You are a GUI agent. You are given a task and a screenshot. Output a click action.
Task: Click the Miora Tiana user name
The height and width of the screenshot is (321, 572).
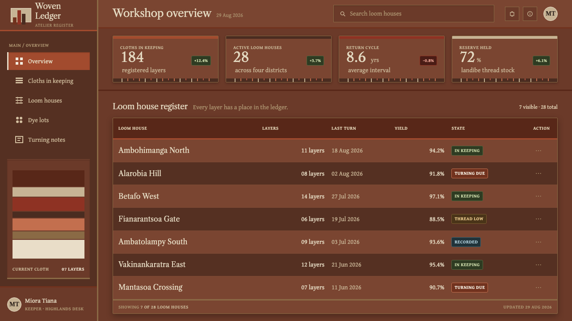tap(41, 301)
